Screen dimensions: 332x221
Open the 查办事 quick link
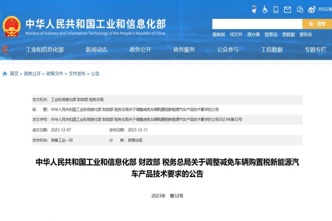pos(253,35)
